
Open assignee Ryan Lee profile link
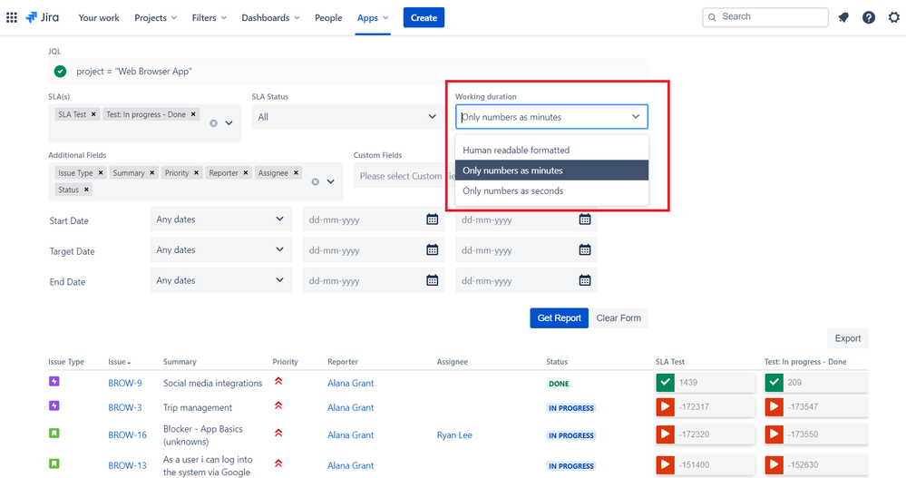[454, 435]
